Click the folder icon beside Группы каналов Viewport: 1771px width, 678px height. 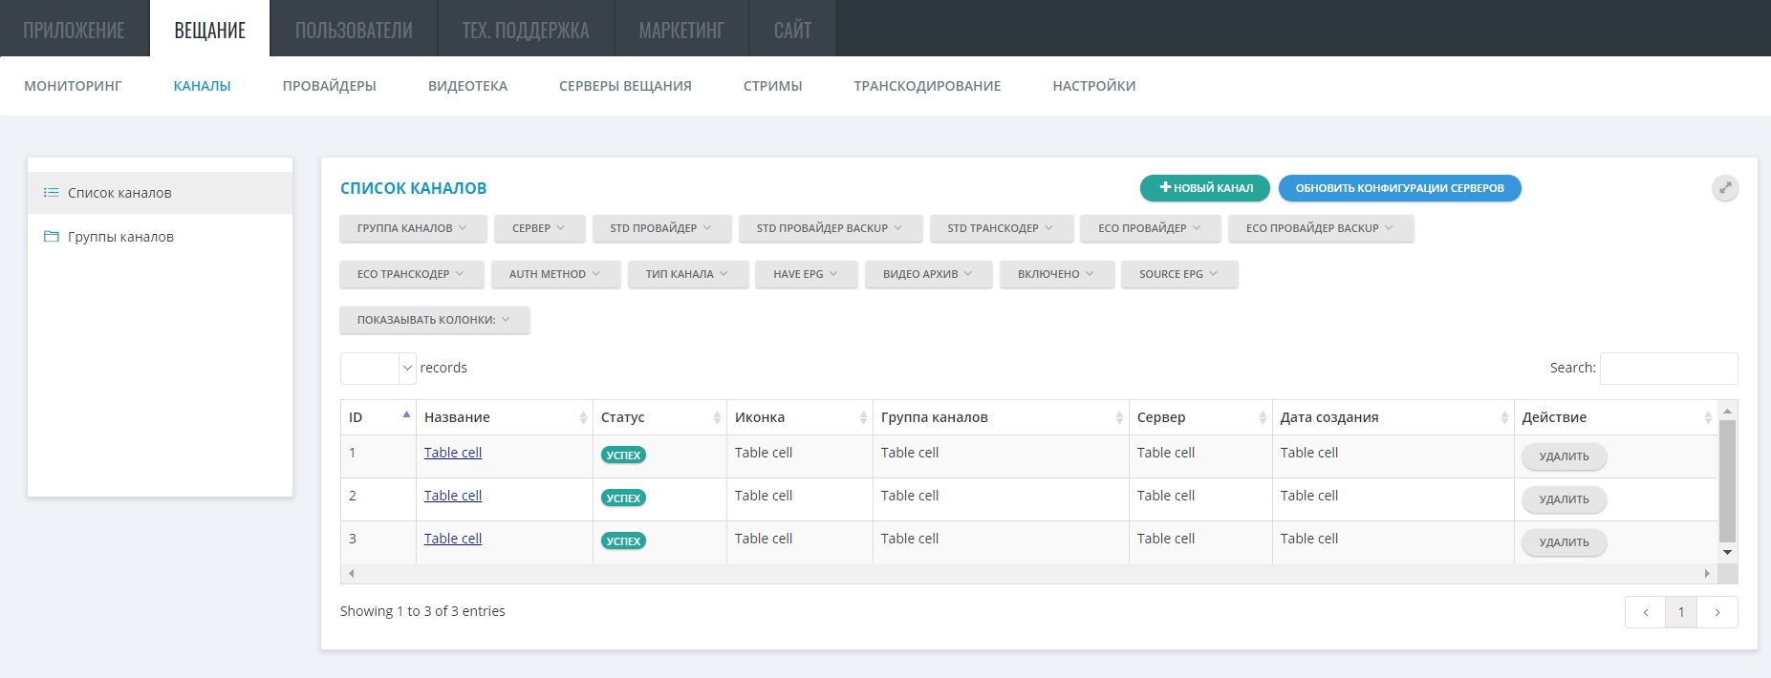tap(52, 237)
